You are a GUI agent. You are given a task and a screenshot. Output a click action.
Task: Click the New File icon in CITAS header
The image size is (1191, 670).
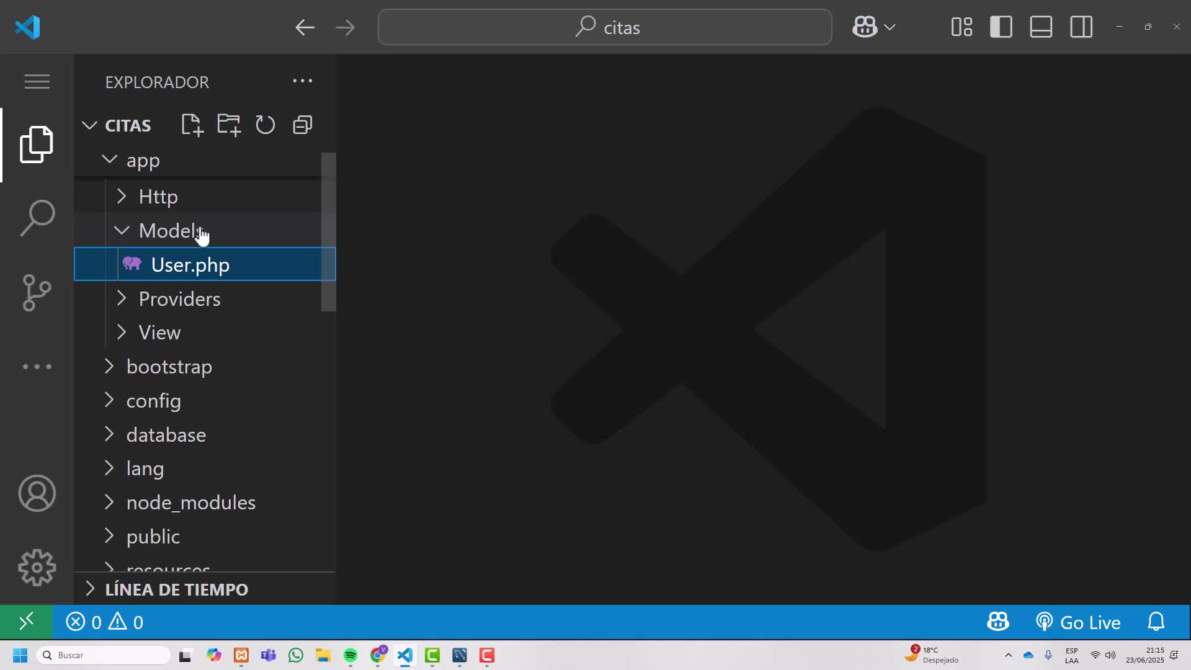pyautogui.click(x=192, y=125)
